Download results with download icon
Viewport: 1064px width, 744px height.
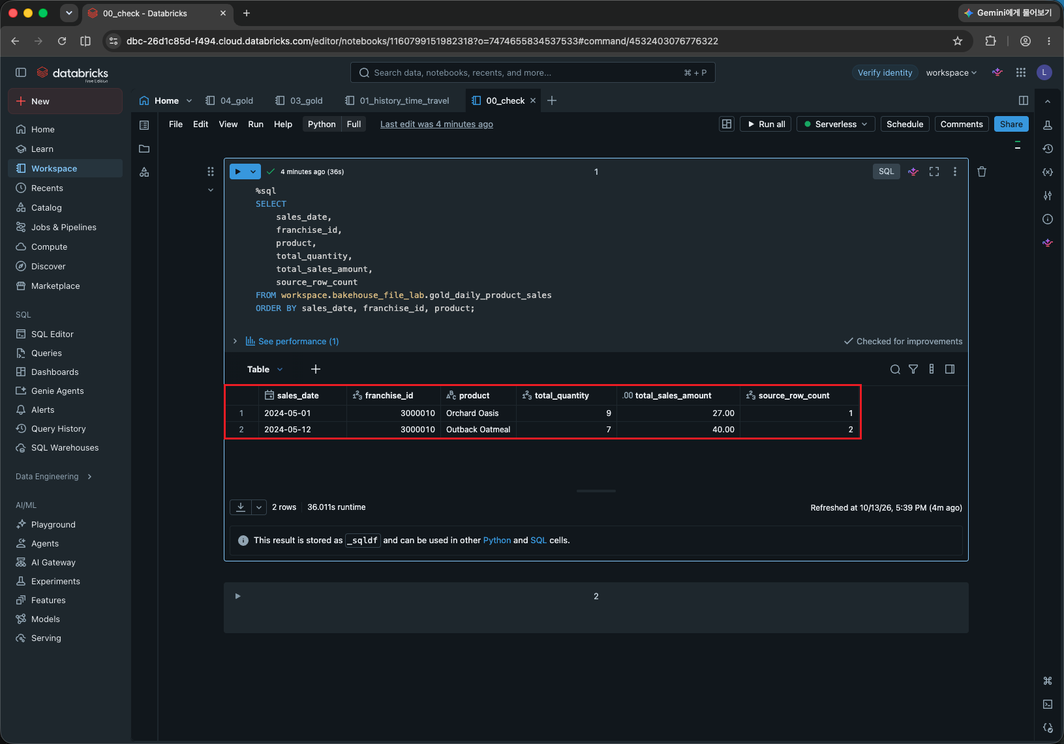[x=241, y=507]
